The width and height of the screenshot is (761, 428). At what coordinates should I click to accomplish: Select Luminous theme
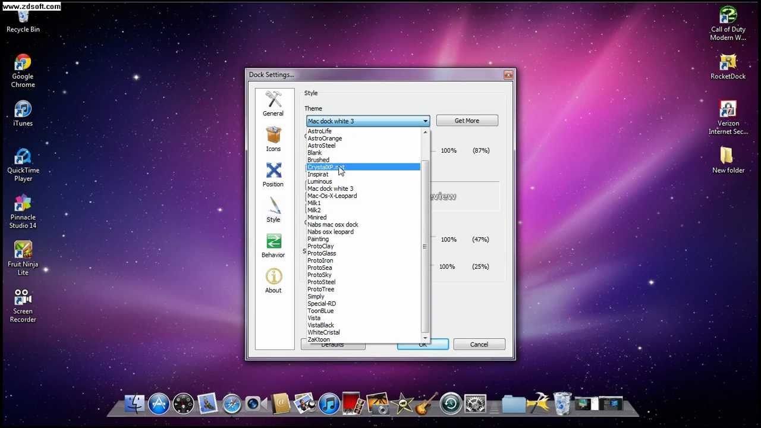pyautogui.click(x=363, y=181)
